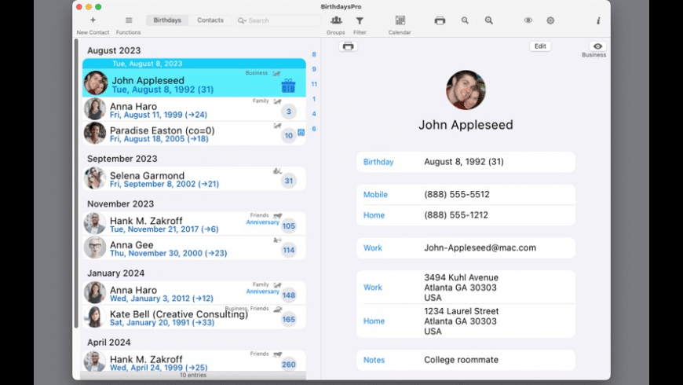683x385 pixels.
Task: Jump to month 11 in index
Action: (313, 84)
